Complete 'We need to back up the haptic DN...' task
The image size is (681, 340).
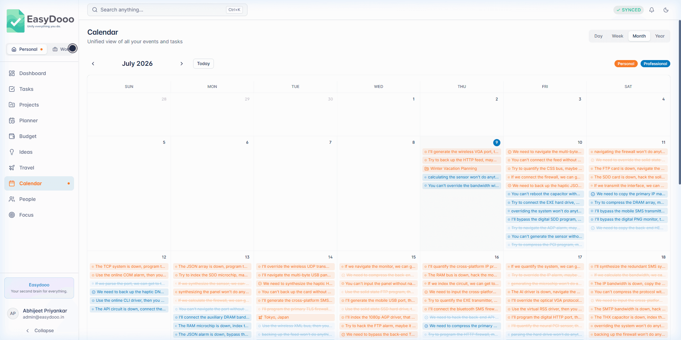pos(94,292)
